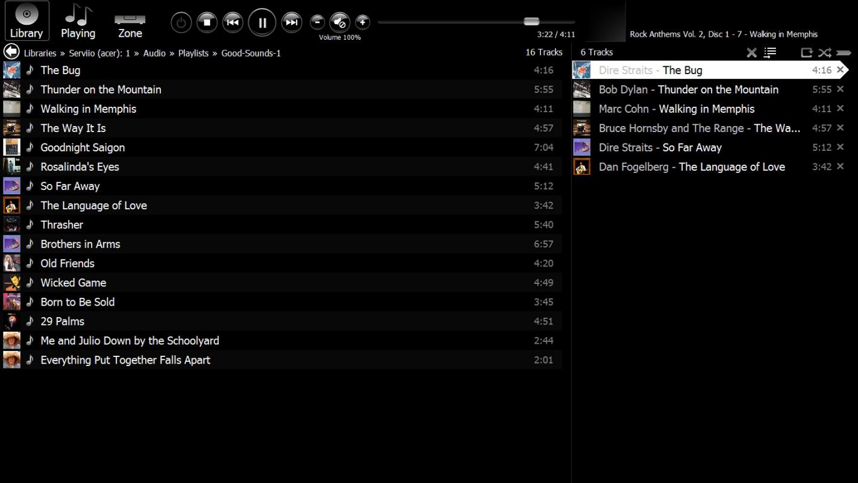The image size is (858, 483).
Task: Toggle shuffle mode in the queue
Action: pos(824,52)
